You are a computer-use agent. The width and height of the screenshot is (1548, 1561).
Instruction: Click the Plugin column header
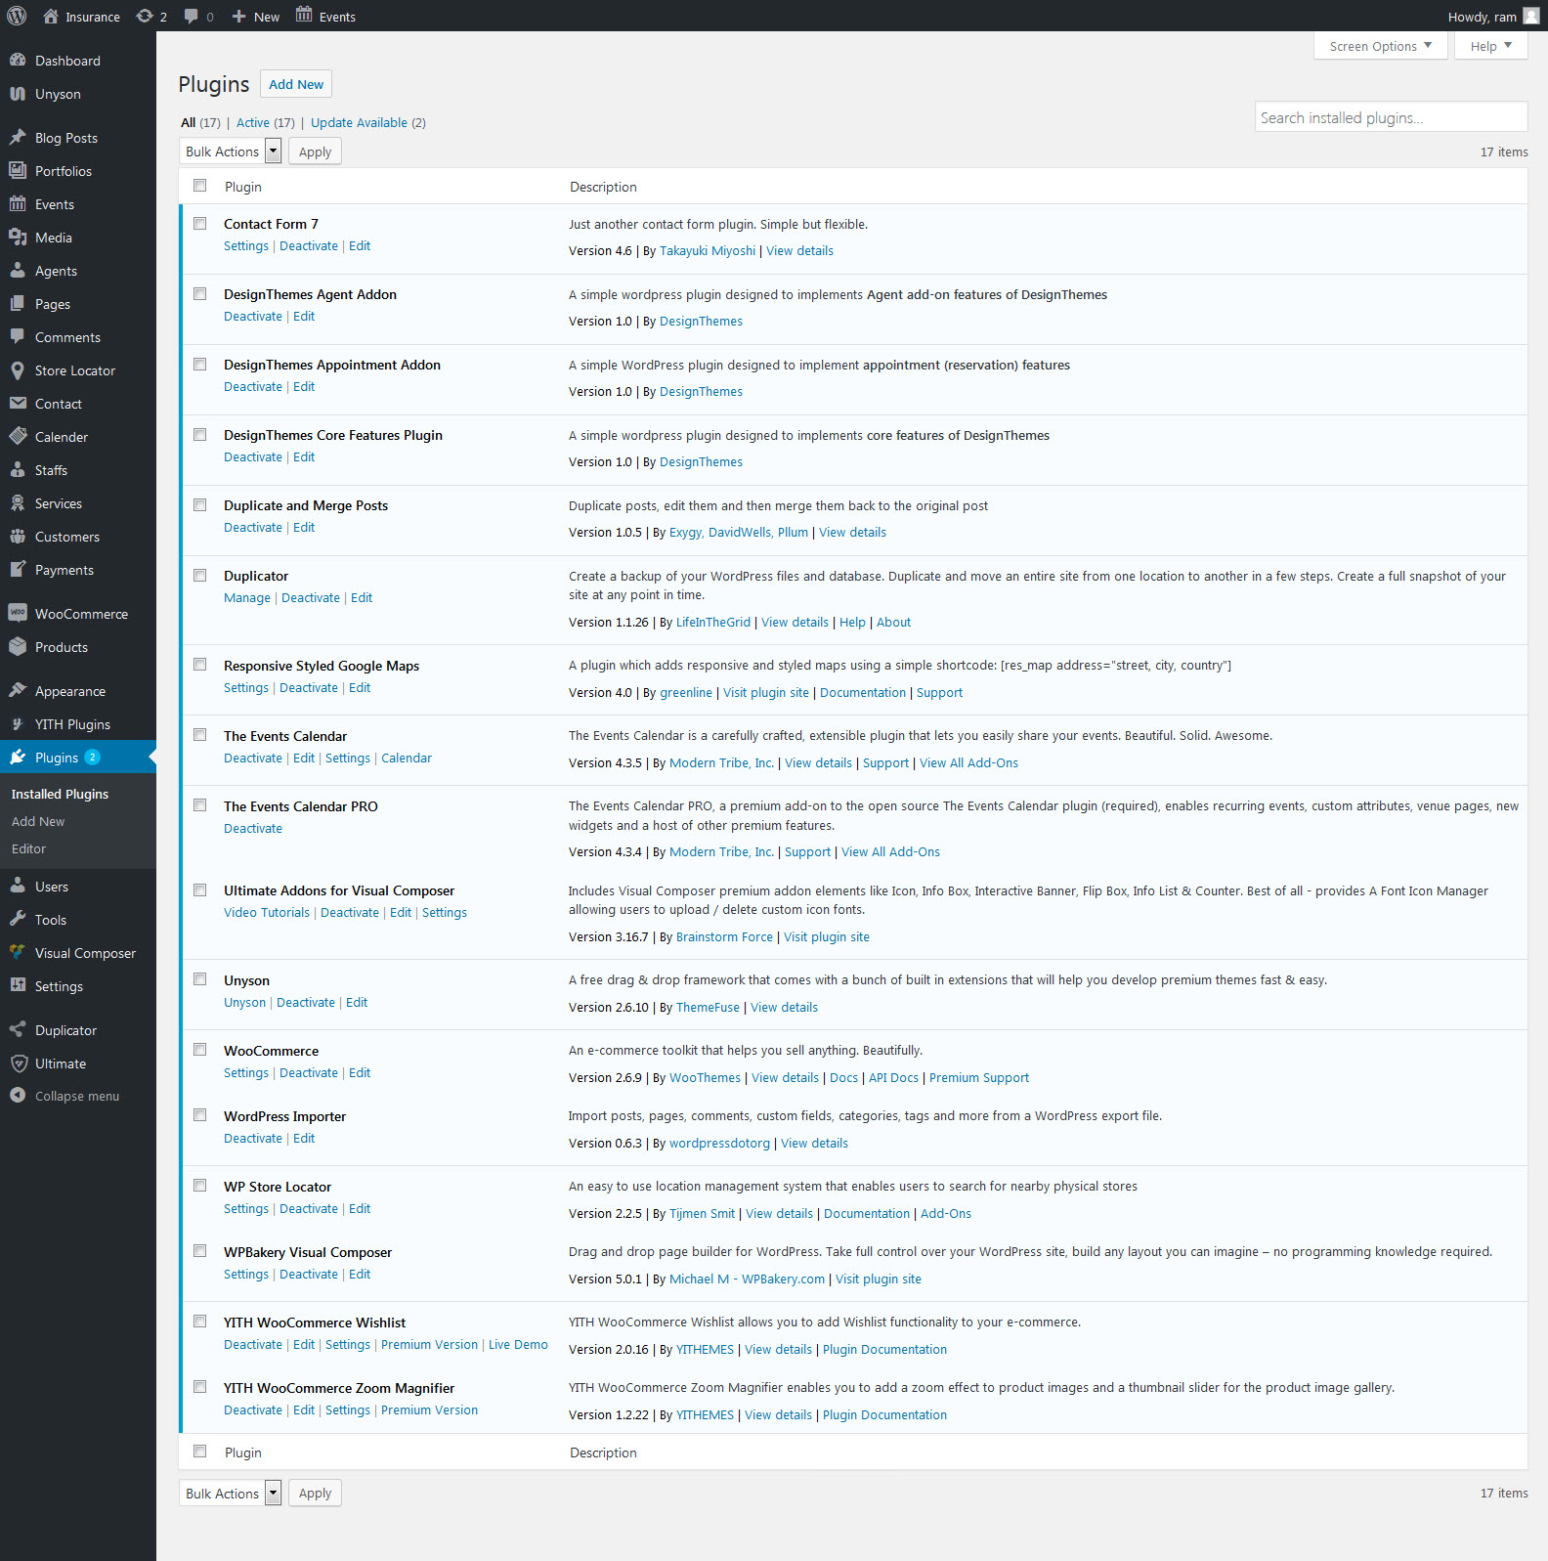pyautogui.click(x=243, y=187)
